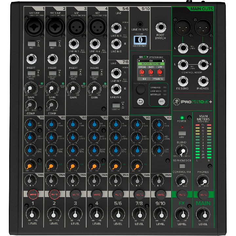
Task: Click the FOOT SWITCH jack
Action: pos(161,28)
